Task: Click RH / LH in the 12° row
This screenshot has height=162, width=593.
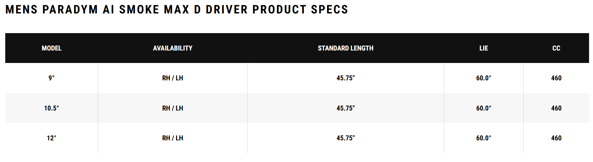Action: [x=172, y=138]
